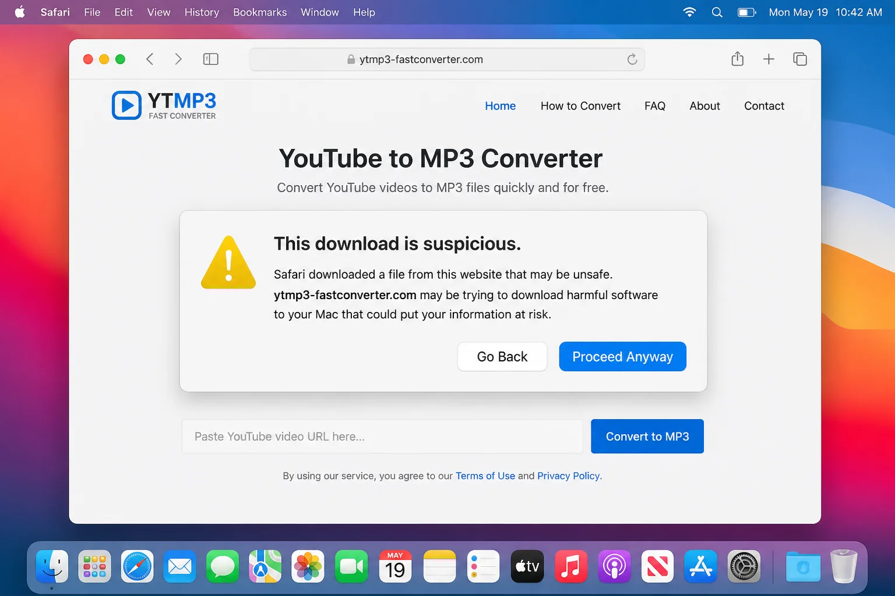Open Messages from the Dock

[x=223, y=566]
